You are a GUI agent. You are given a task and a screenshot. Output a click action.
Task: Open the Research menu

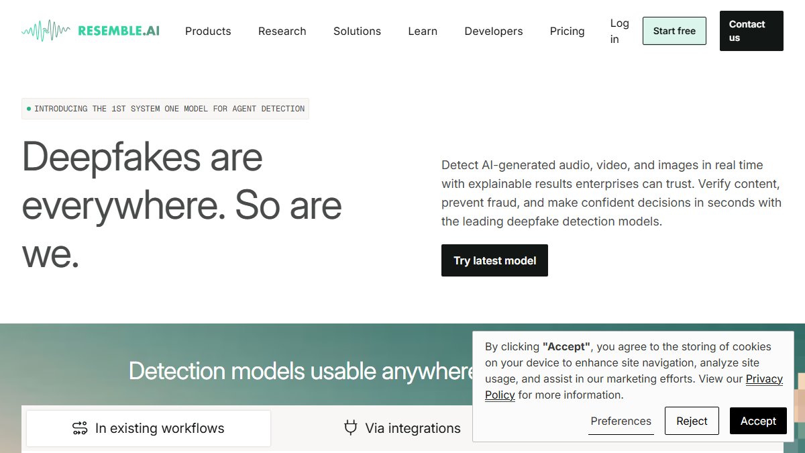coord(282,31)
